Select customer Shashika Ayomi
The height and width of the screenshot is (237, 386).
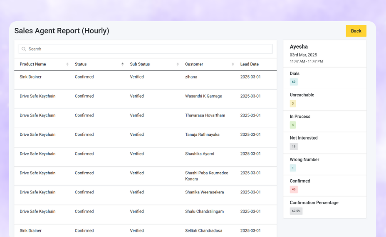click(199, 154)
